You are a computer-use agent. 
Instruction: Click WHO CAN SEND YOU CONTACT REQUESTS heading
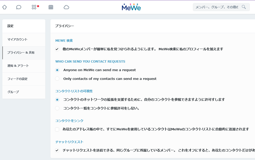[90, 62]
